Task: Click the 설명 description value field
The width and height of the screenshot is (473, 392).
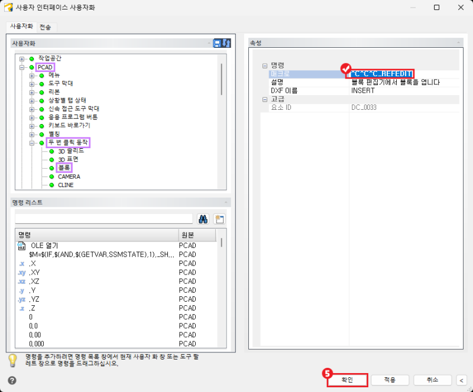Action: pyautogui.click(x=404, y=82)
